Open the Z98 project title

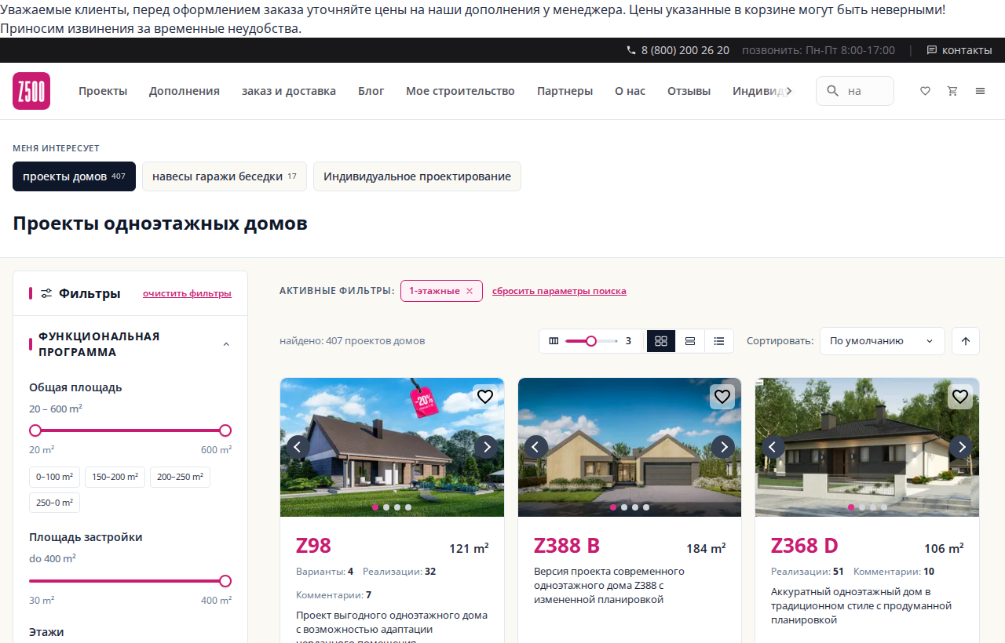tap(313, 546)
